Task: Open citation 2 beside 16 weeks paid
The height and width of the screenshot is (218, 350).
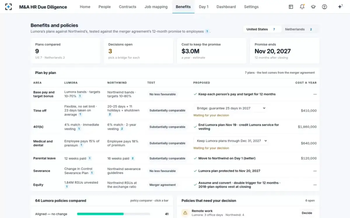Action: [x=133, y=158]
